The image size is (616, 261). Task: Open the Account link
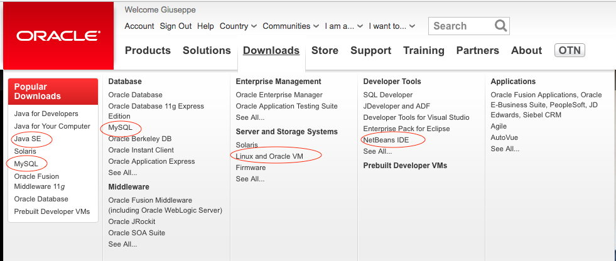[139, 26]
